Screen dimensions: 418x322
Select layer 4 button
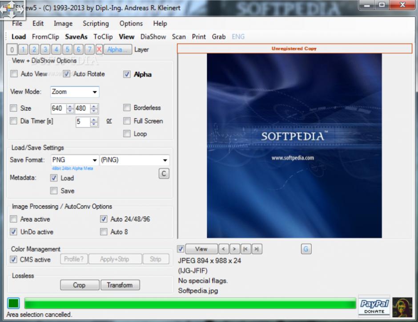click(x=56, y=49)
